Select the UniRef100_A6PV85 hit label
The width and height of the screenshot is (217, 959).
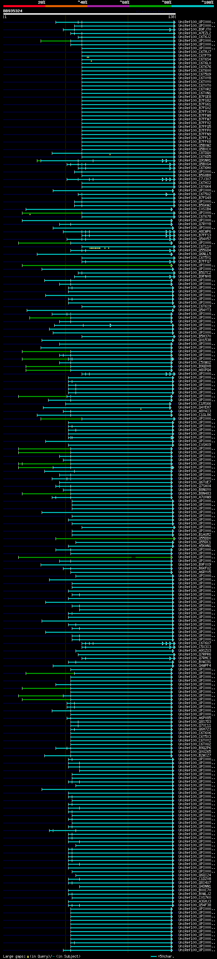pyautogui.click(x=195, y=718)
